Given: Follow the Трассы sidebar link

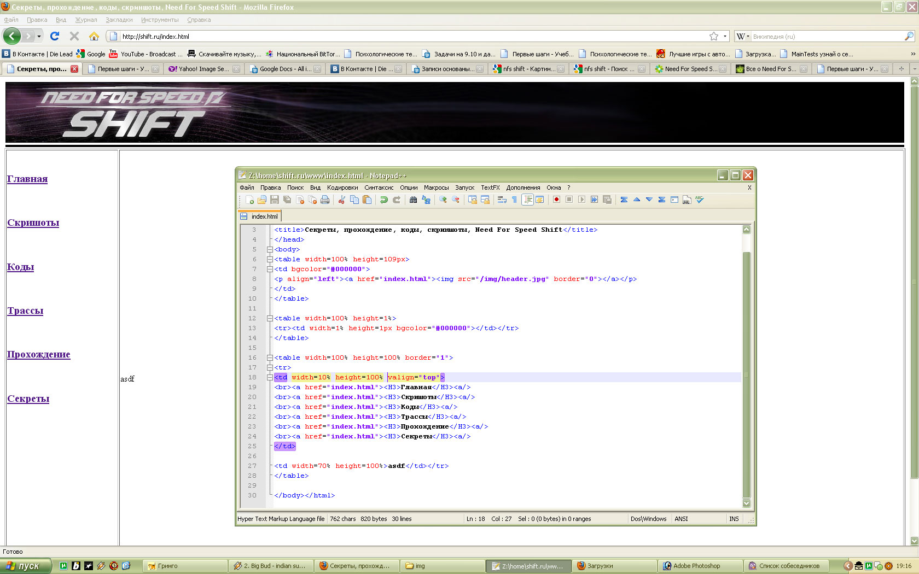Looking at the screenshot, I should click(25, 311).
